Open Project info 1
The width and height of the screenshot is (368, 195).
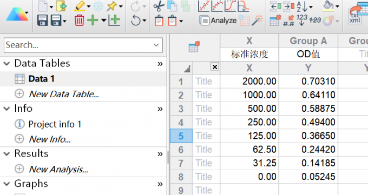pyautogui.click(x=55, y=124)
